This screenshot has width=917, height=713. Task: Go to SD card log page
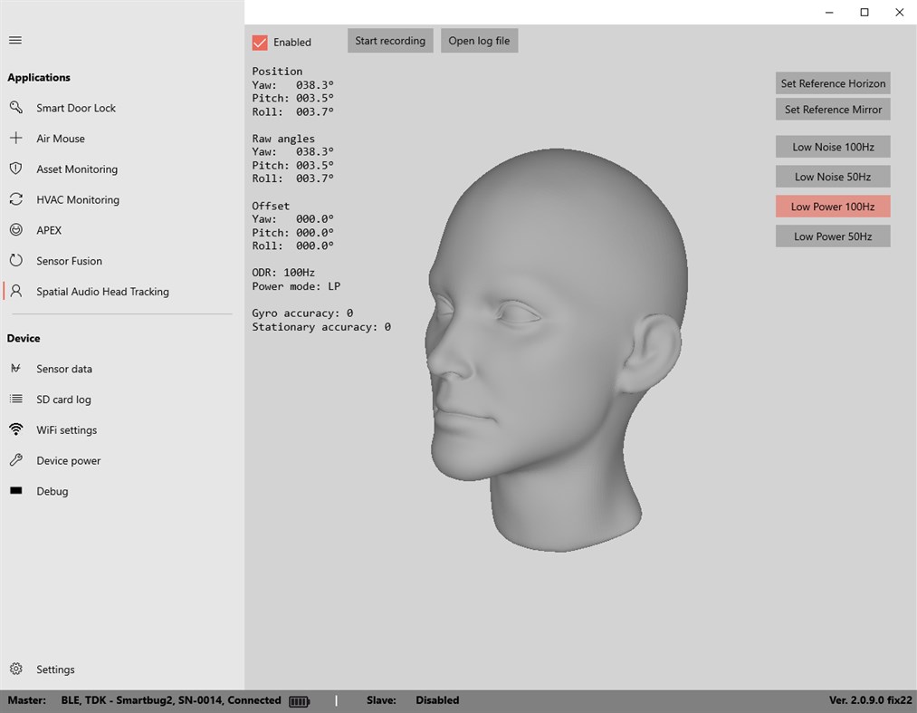click(63, 400)
